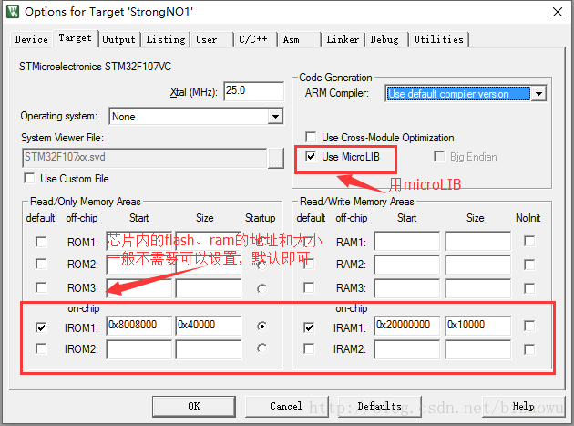The image size is (574, 426).
Task: Uncheck Use MicroLIB
Action: click(x=311, y=157)
